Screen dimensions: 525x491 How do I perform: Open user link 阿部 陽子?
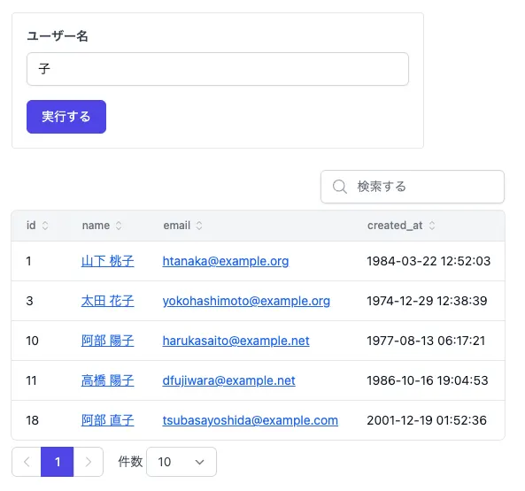tap(107, 341)
